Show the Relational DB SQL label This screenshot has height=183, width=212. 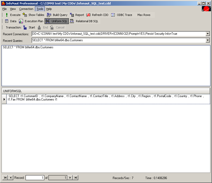click(87, 21)
